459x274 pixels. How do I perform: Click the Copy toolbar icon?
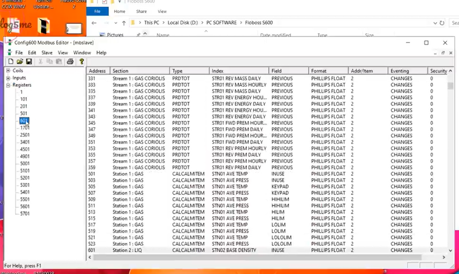[50, 62]
